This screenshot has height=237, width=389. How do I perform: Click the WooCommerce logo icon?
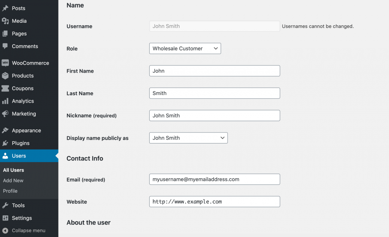click(x=5, y=63)
